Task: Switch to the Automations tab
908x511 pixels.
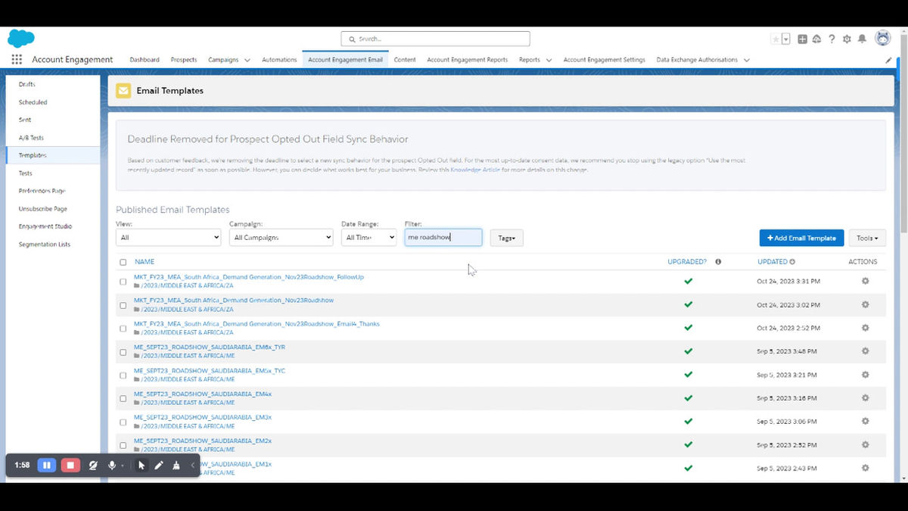Action: click(279, 60)
